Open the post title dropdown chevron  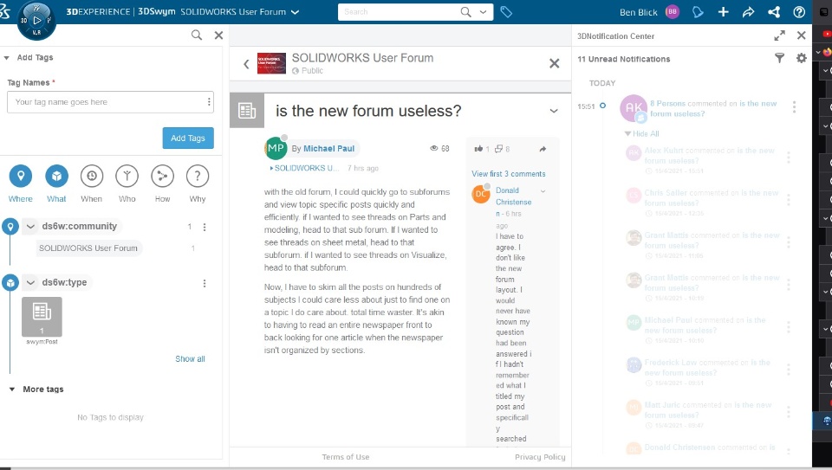pyautogui.click(x=554, y=112)
